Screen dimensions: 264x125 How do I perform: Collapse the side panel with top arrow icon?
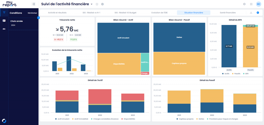(x=33, y=4)
